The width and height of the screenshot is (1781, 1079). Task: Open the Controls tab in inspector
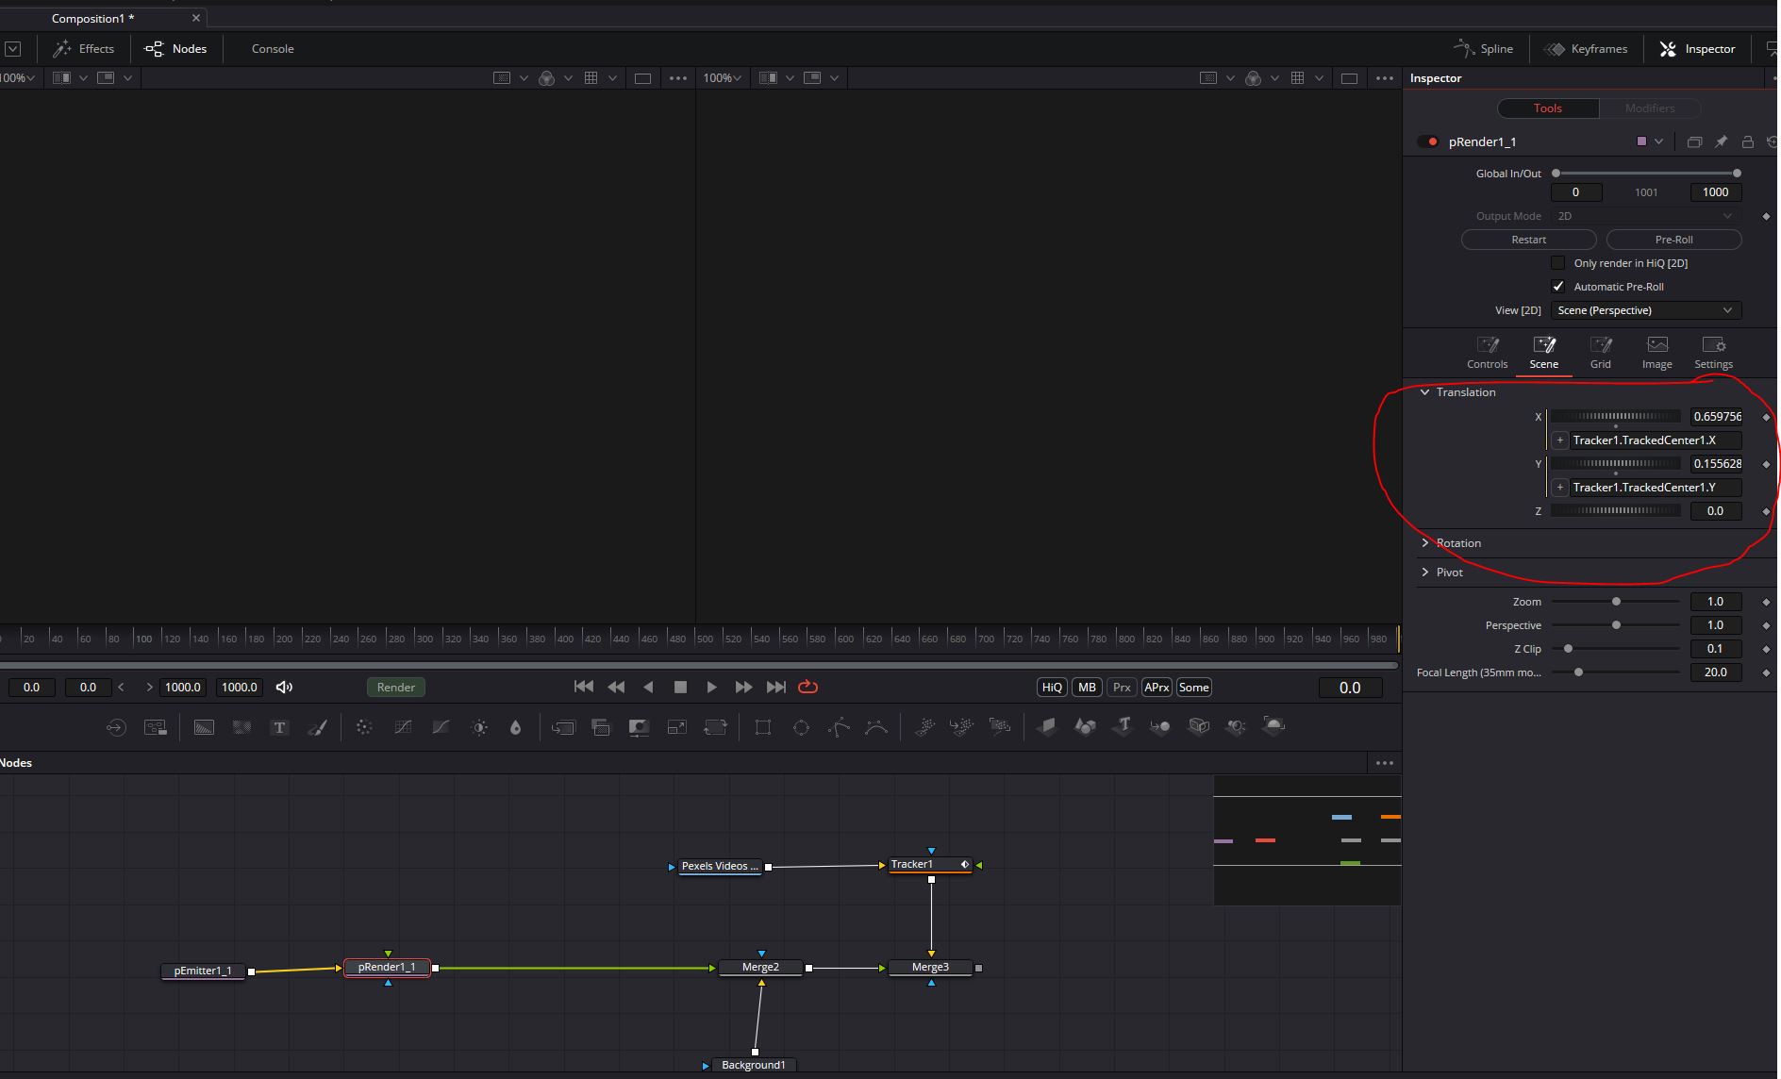1488,353
